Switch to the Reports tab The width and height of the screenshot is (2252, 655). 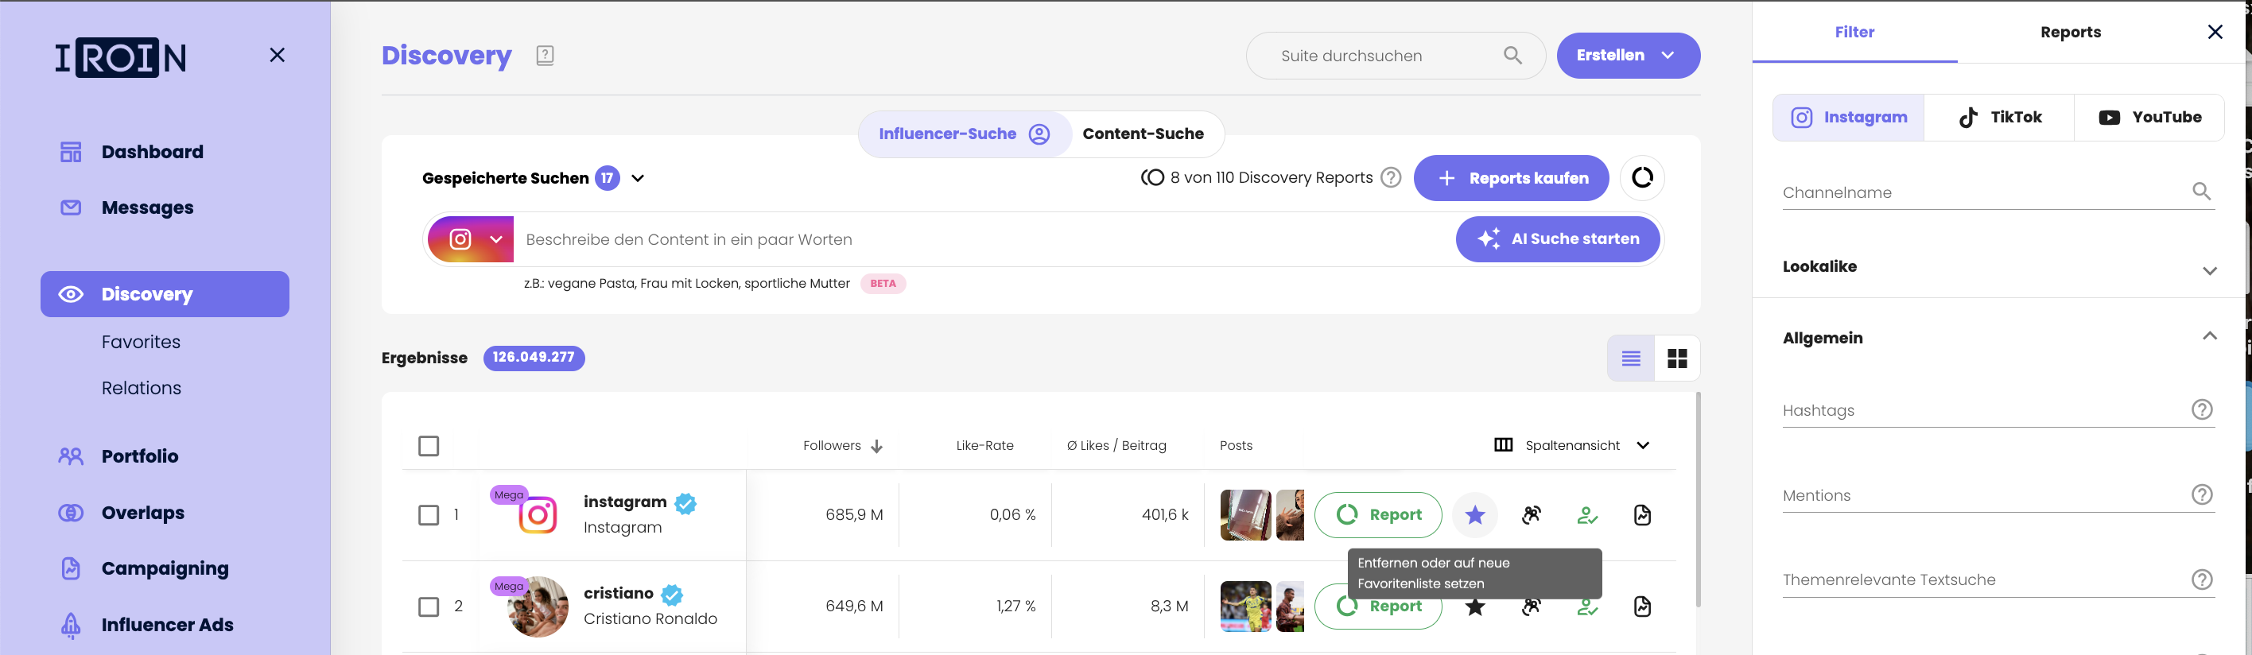(x=2069, y=33)
